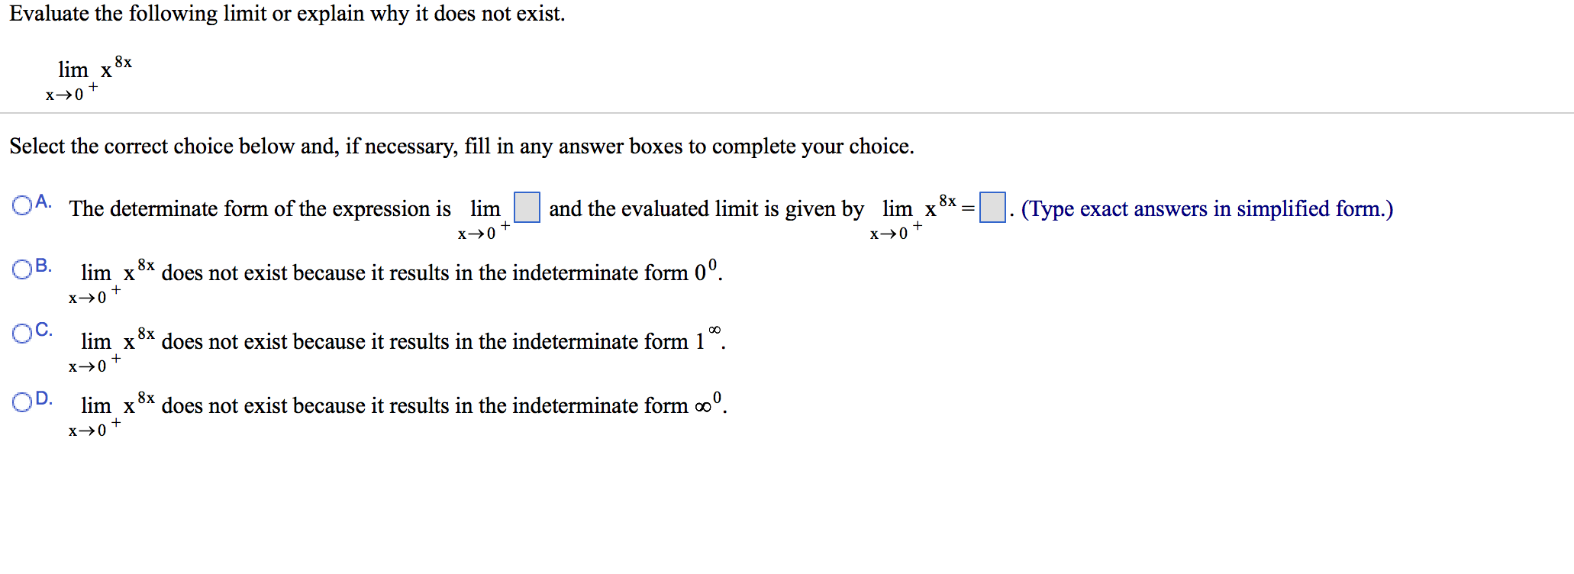Select radio button for choice C
Screen dimensions: 1574x574
[x=22, y=334]
